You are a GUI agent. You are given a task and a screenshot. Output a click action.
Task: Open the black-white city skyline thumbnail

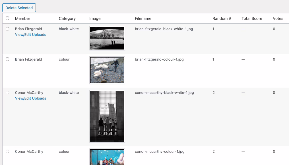[107, 38]
